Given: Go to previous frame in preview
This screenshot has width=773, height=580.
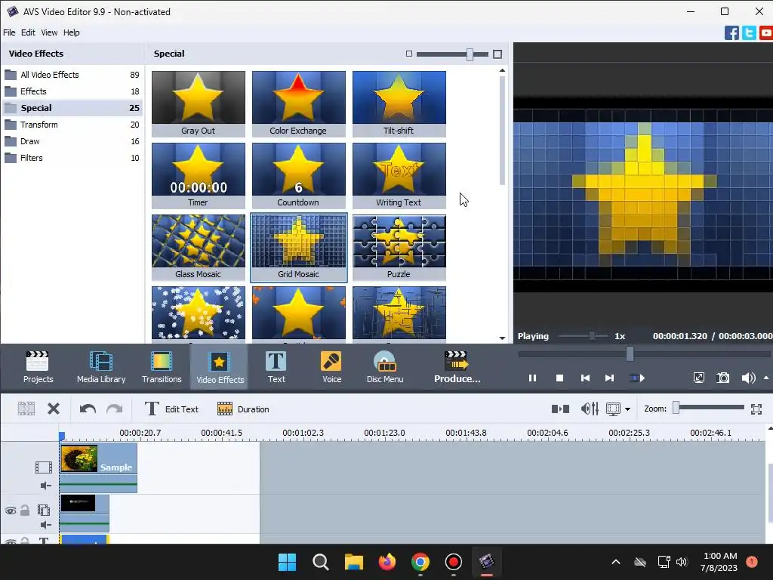Looking at the screenshot, I should click(585, 378).
